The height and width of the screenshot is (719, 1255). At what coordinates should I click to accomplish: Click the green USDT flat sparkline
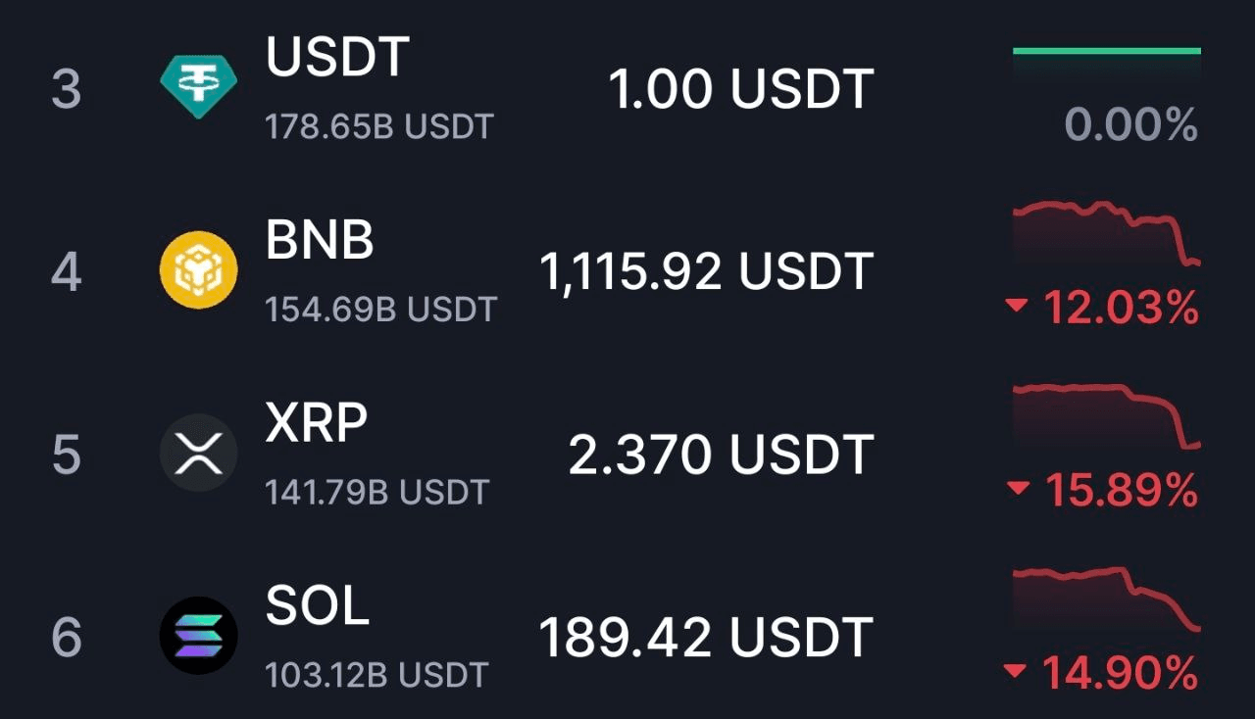(x=1106, y=51)
